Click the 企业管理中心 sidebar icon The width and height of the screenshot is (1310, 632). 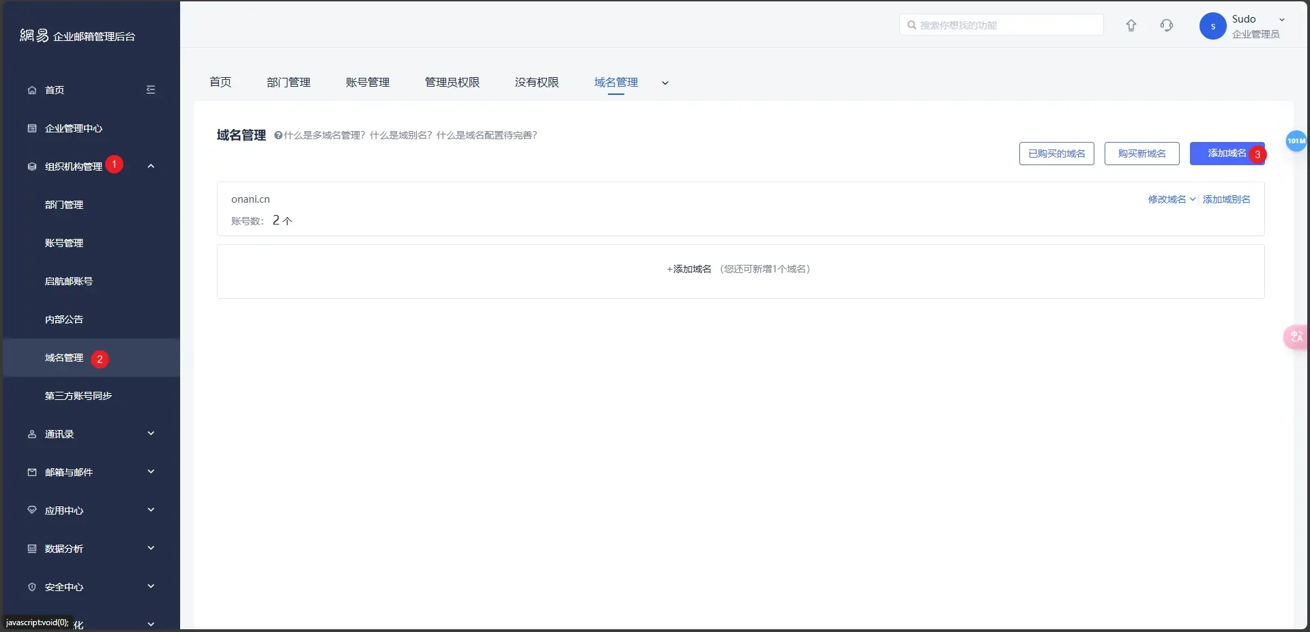coord(32,128)
